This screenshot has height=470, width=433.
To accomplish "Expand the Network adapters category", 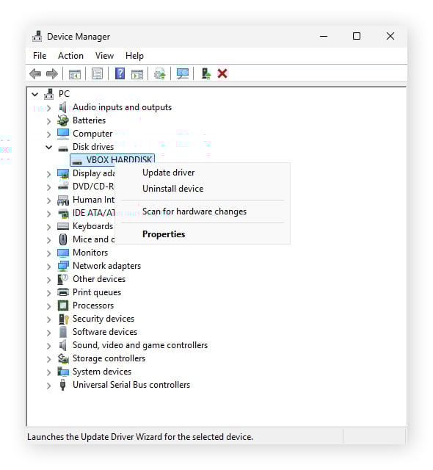I will coord(49,267).
